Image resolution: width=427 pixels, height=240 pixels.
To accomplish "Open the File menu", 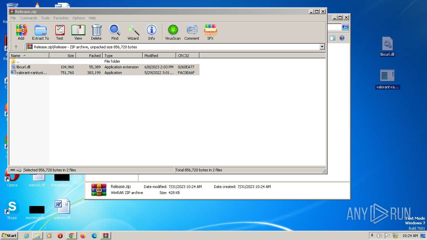I will pos(13,18).
